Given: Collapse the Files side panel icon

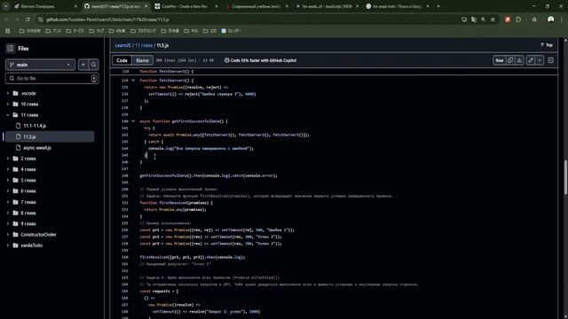Looking at the screenshot, I should pos(10,48).
